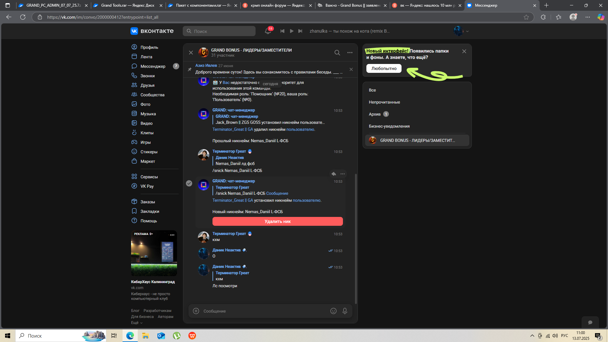
Task: Click the Помощь question icon
Action: click(x=134, y=221)
